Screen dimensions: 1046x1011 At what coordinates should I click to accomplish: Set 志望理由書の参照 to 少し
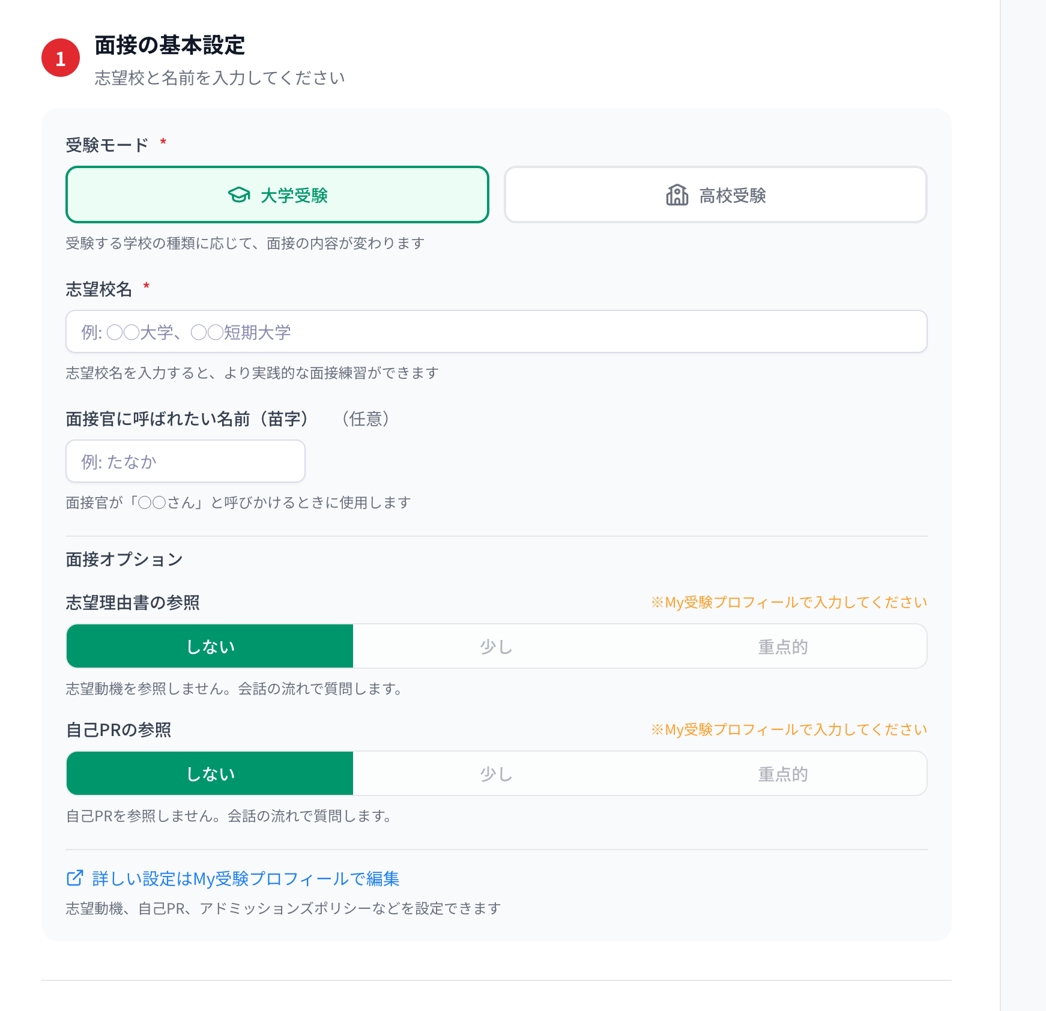tap(495, 646)
